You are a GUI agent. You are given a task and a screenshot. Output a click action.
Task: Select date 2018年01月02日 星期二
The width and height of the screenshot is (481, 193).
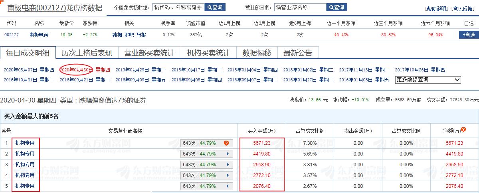308,70
